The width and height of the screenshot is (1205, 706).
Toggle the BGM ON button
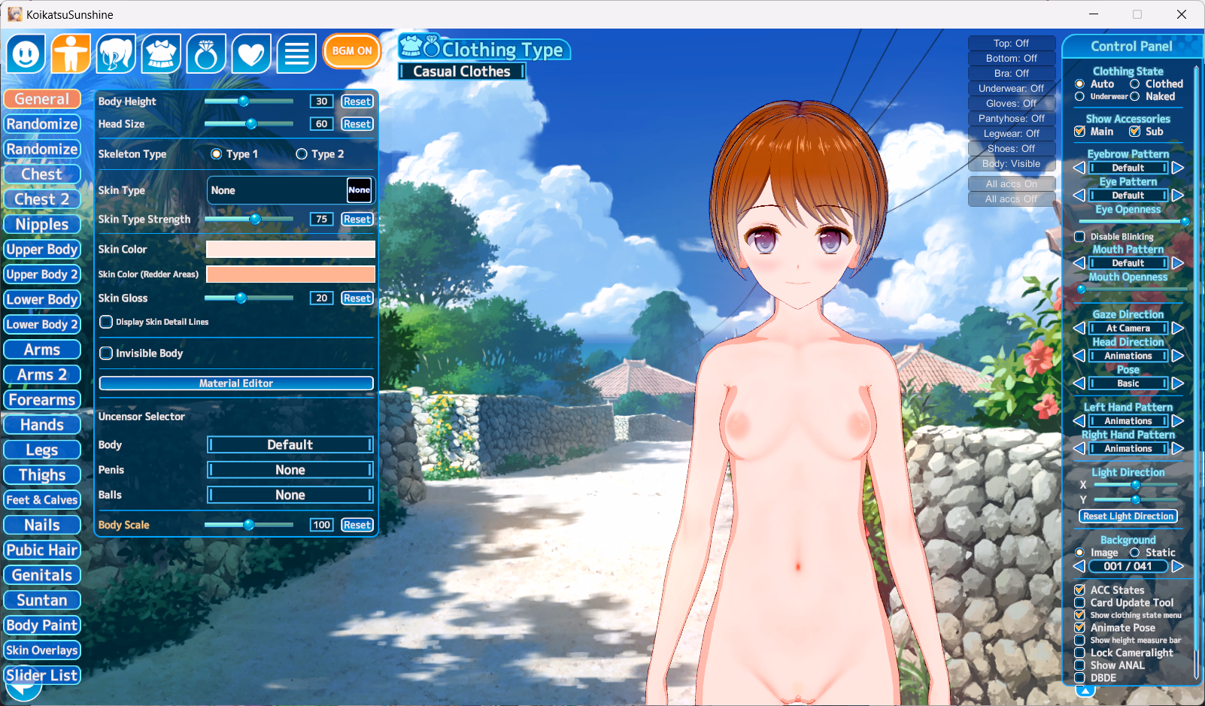pyautogui.click(x=352, y=51)
